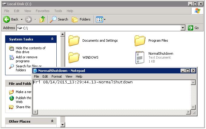Click the NormalShutdown file name
Screen dimensions: 206x129
coord(161,53)
